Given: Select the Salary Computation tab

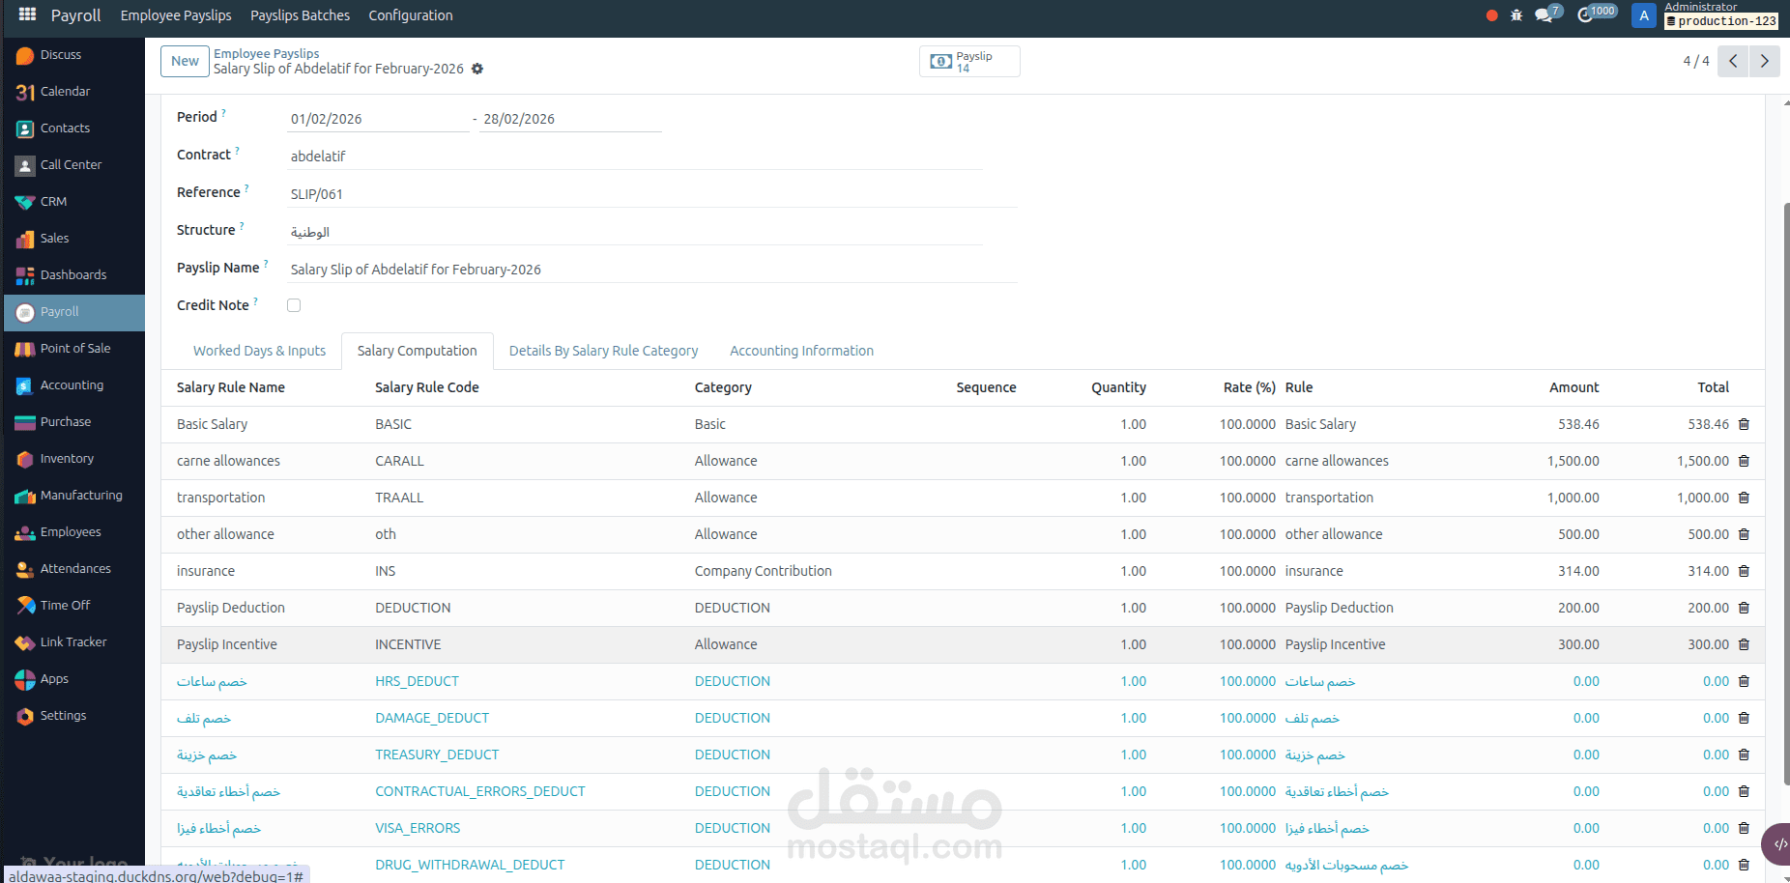Looking at the screenshot, I should pos(417,351).
